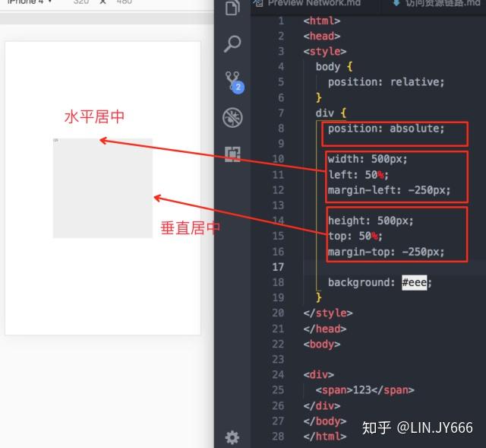Click the closing brace on line 6

pos(319,97)
